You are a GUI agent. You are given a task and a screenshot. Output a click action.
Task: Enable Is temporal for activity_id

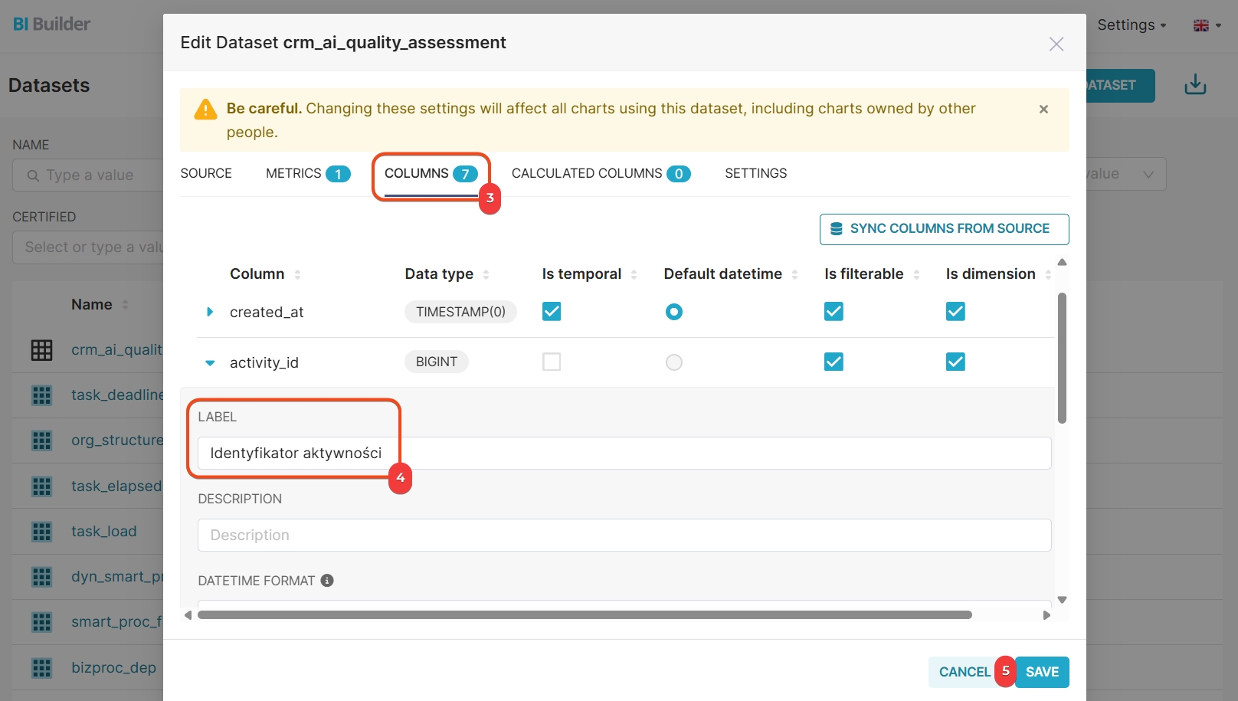tap(552, 362)
